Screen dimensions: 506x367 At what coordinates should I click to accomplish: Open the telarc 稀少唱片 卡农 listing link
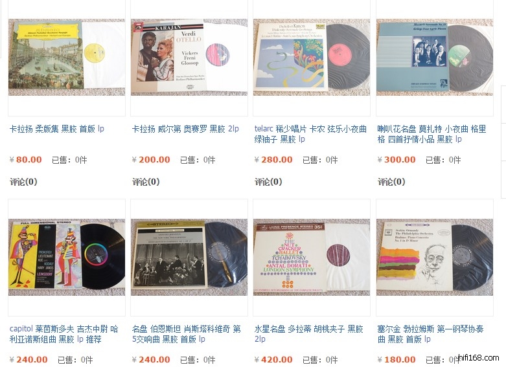(310, 134)
